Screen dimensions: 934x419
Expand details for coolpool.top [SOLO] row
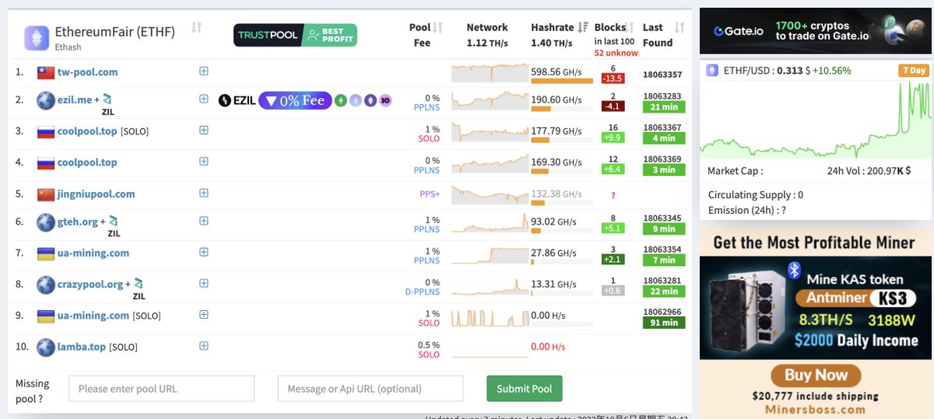204,130
